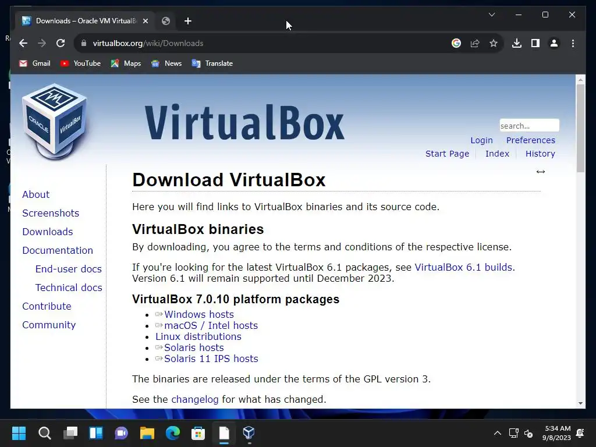
Task: Download the Solaris hosts package
Action: [x=194, y=347]
